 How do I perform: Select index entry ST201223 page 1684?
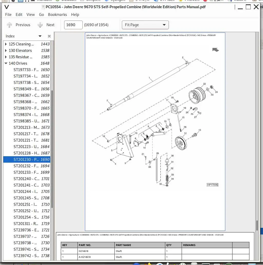point(27,147)
